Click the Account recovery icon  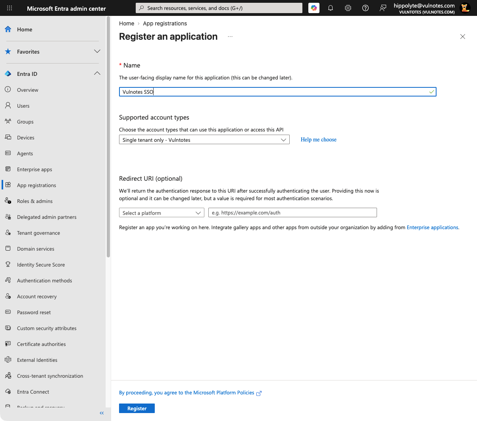click(8, 296)
